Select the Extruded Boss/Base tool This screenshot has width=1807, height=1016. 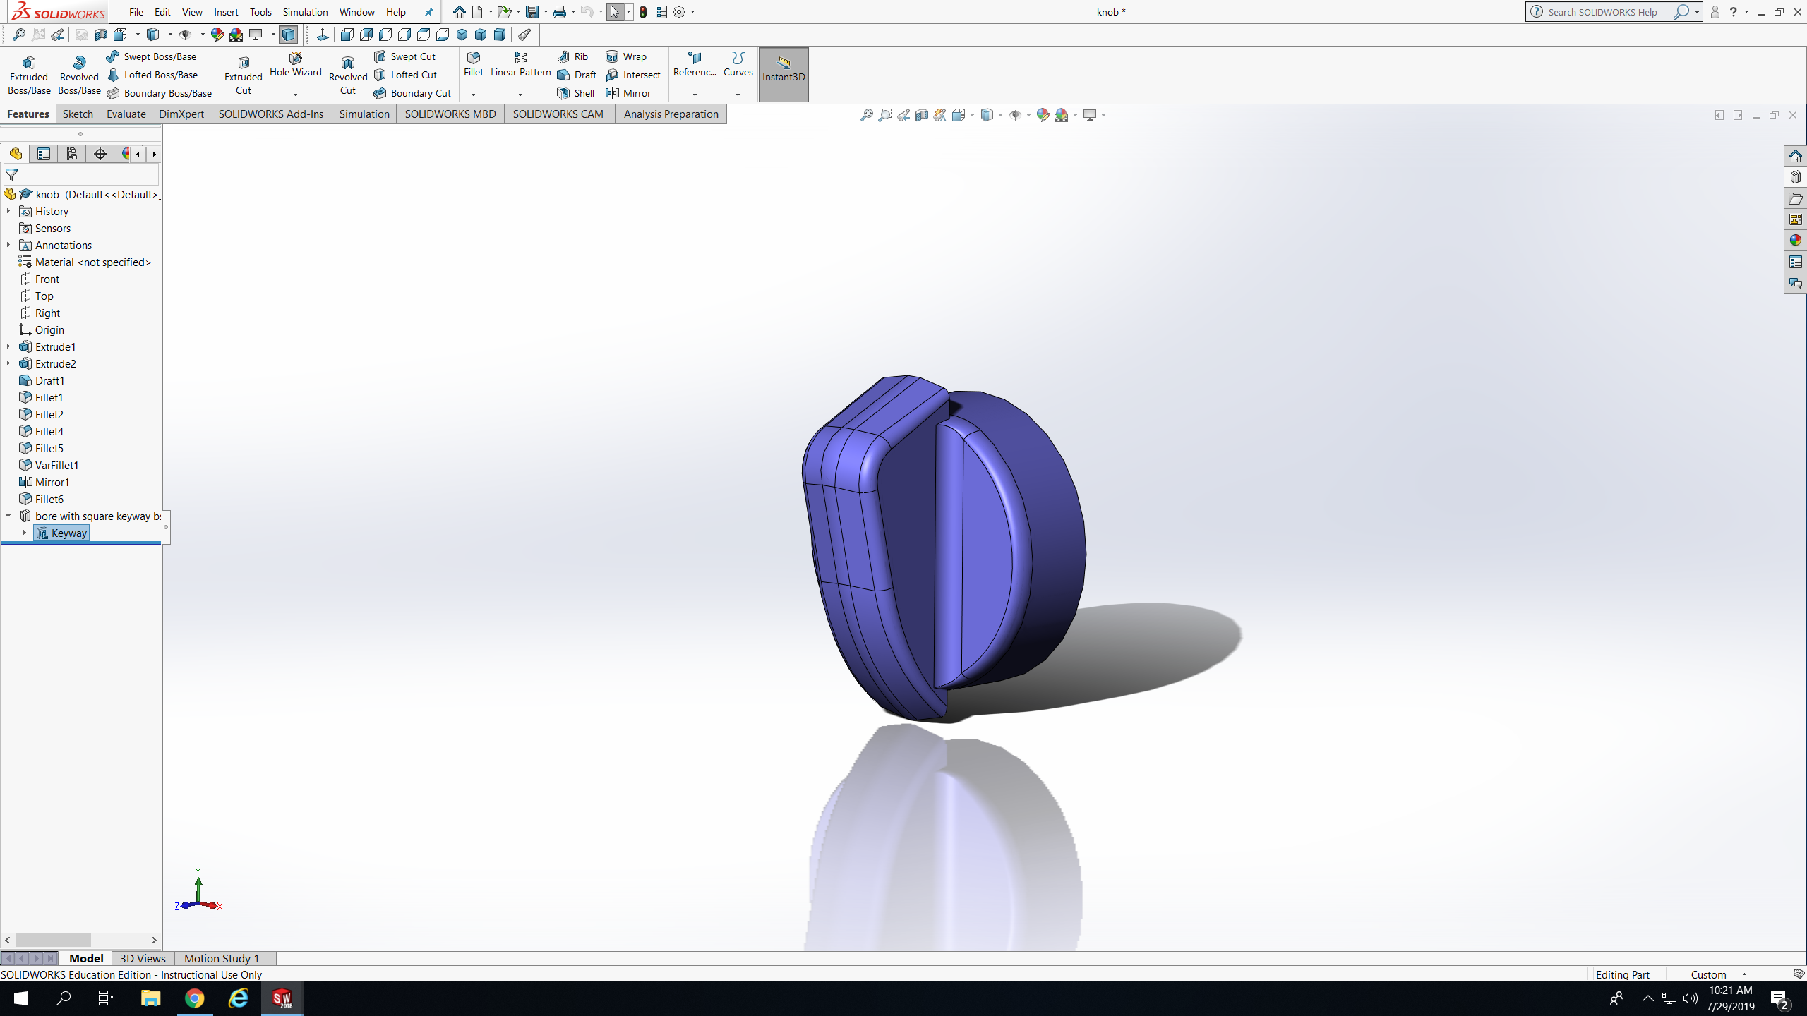29,75
